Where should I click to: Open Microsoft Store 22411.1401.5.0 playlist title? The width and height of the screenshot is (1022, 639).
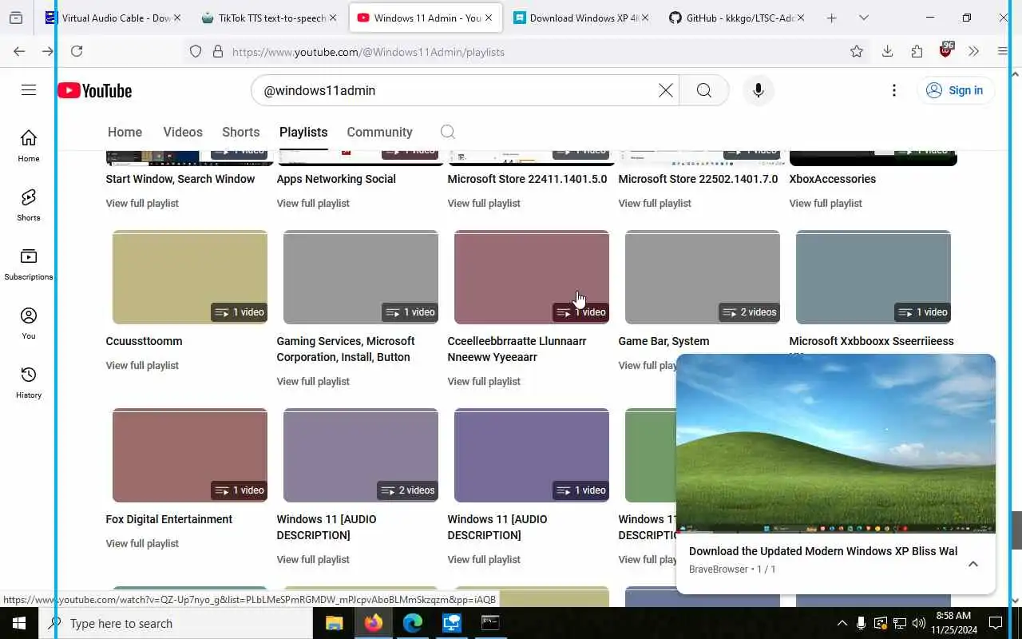(x=527, y=179)
